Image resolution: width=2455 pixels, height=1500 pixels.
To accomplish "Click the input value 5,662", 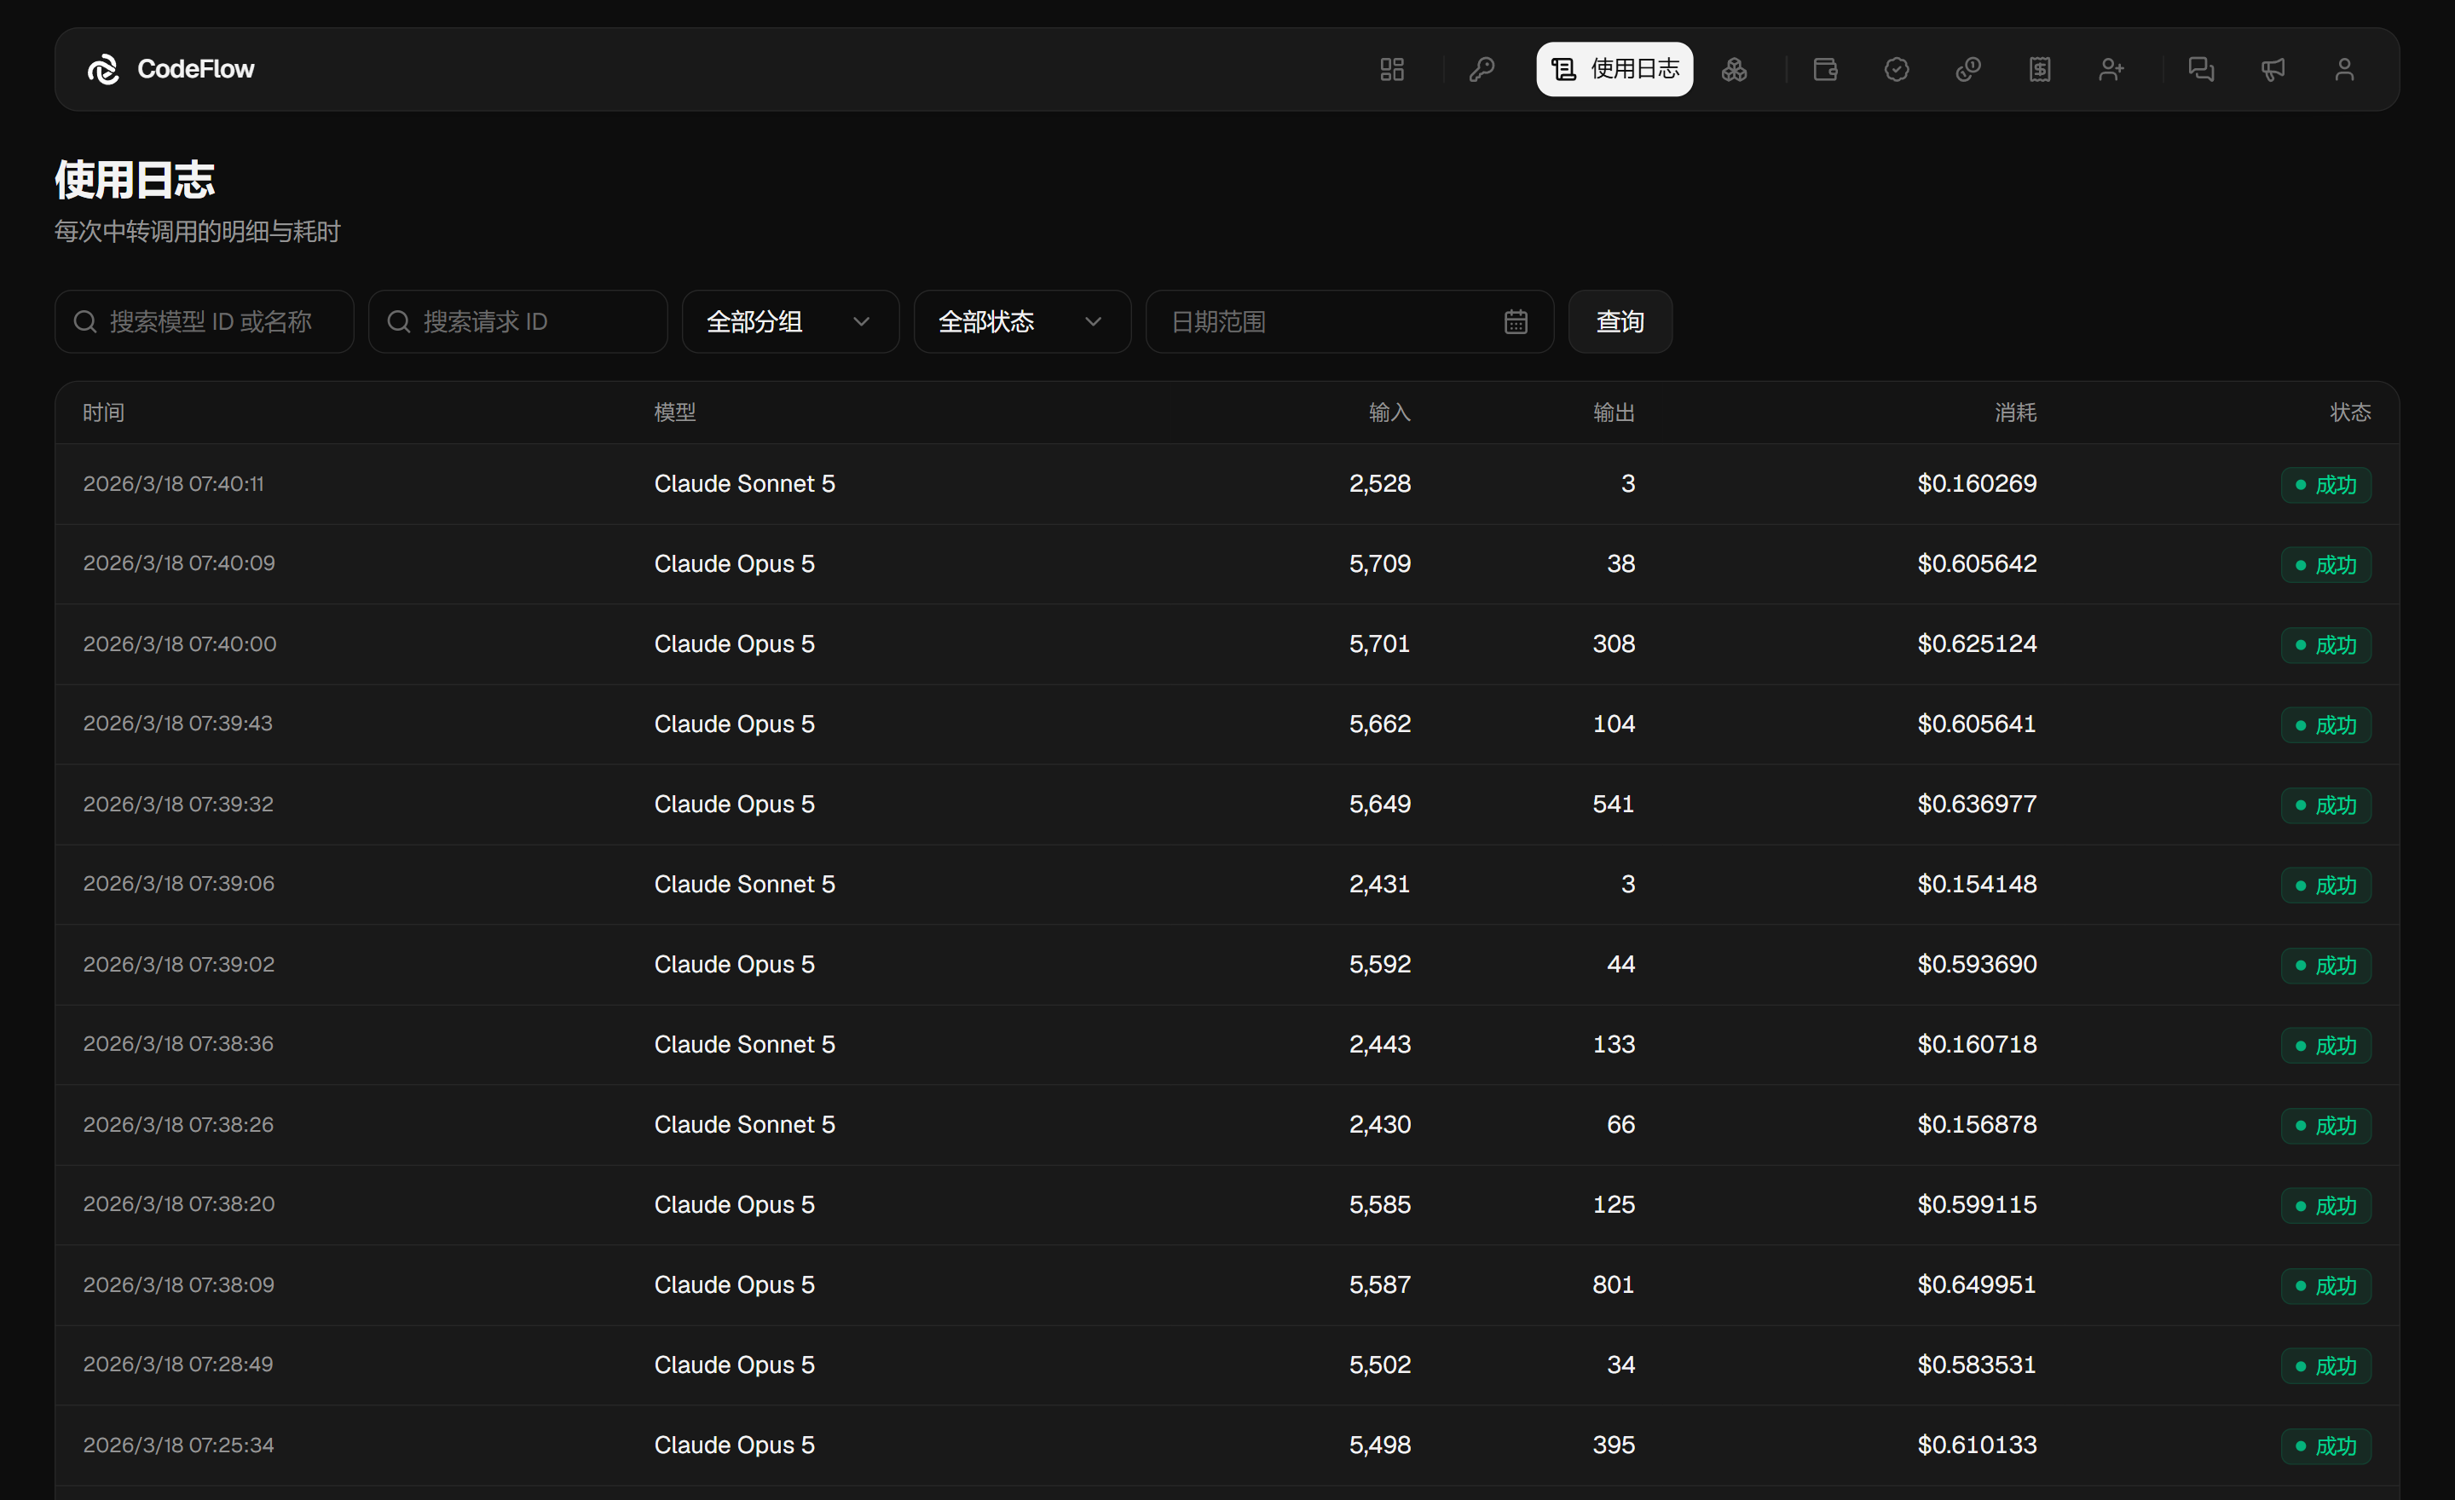I will click(1380, 724).
